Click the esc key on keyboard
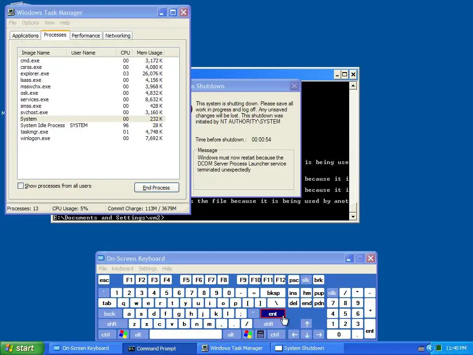Image resolution: width=473 pixels, height=355 pixels. pos(104,280)
